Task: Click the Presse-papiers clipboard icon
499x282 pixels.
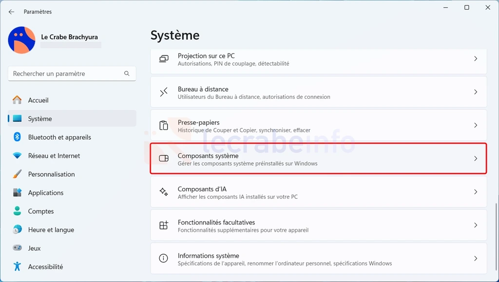Action: coord(164,125)
